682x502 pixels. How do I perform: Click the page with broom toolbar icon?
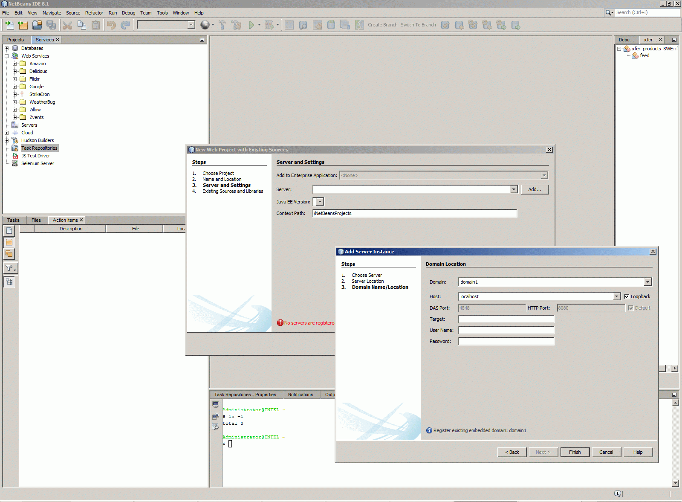click(318, 25)
